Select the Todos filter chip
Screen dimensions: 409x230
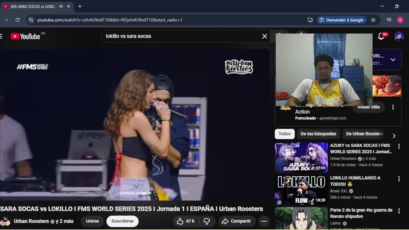[x=285, y=134]
